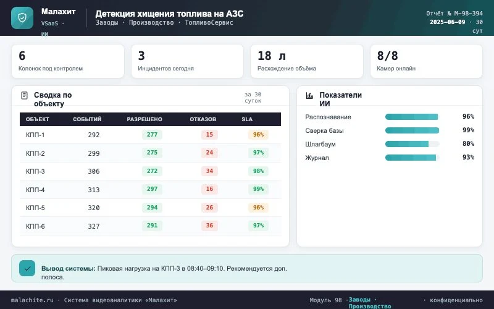Click the 275 allowed badge for КПП-2
This screenshot has height=309, width=494.
[152, 153]
